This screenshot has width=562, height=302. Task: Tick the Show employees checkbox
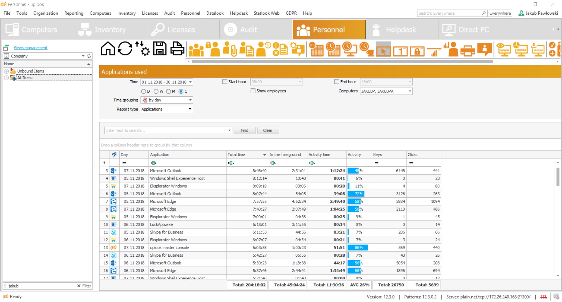[253, 91]
